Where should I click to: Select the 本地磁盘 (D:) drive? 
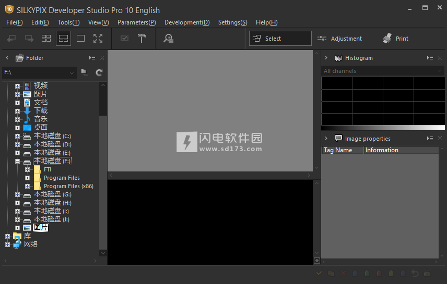click(x=52, y=144)
